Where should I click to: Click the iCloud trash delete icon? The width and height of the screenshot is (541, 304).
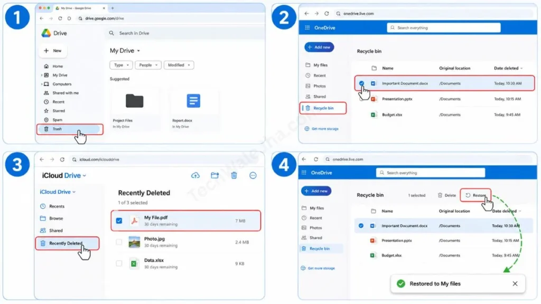click(234, 175)
